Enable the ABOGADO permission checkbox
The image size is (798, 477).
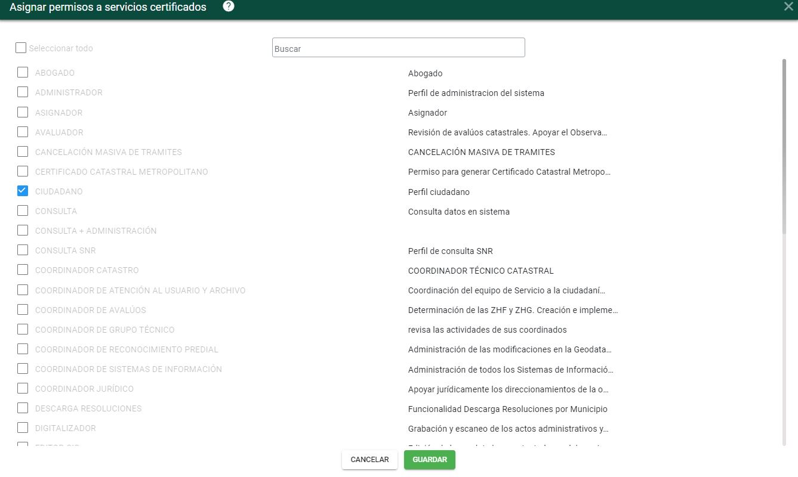23,73
